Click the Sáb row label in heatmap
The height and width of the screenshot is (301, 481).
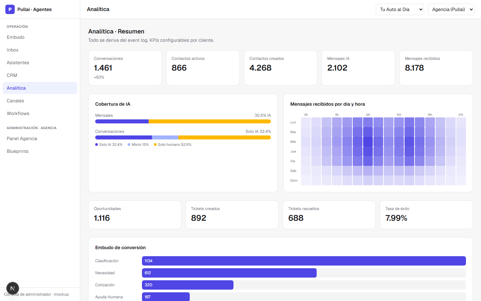tap(293, 171)
